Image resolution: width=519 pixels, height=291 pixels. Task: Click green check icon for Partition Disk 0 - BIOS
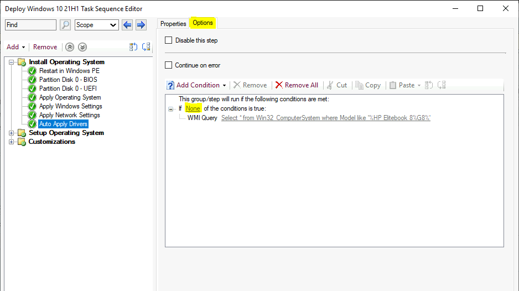[32, 80]
